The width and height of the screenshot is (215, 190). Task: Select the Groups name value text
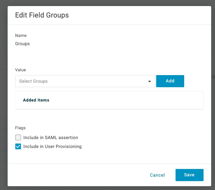pos(23,44)
